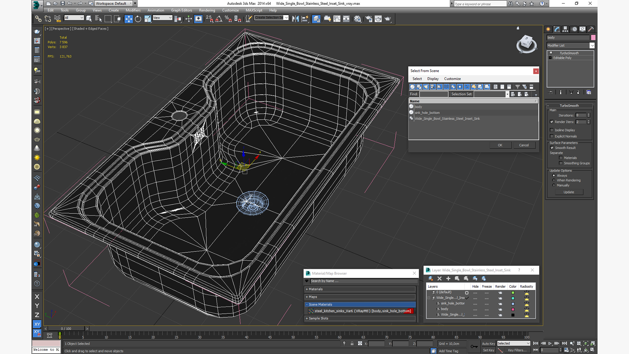Open Selection Set dropdown in Select From Scene
The width and height of the screenshot is (629, 354).
coord(507,94)
